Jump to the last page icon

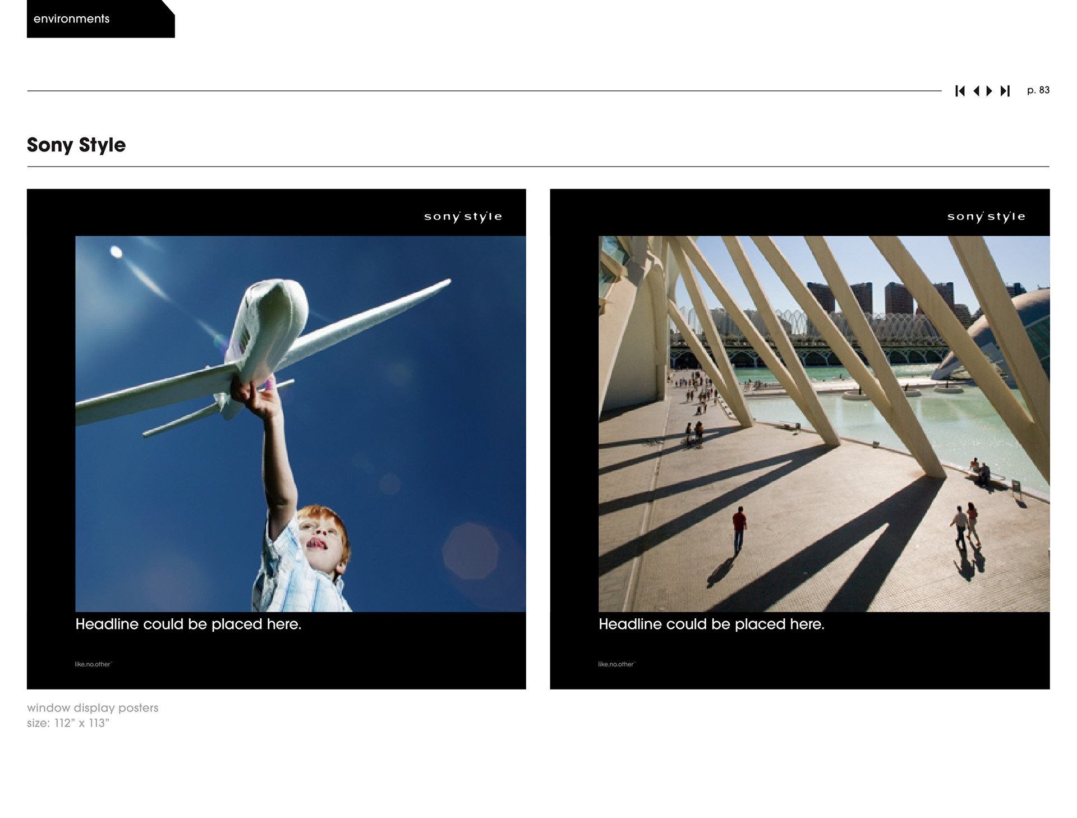click(x=1005, y=91)
